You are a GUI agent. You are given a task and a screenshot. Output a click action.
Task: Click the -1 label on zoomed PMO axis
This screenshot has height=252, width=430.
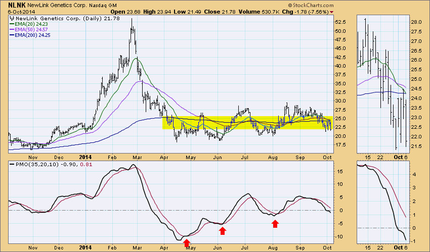(x=413, y=241)
